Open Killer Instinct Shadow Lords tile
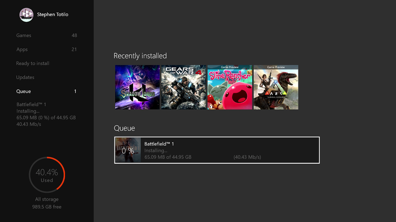The width and height of the screenshot is (396, 222). pyautogui.click(x=138, y=87)
